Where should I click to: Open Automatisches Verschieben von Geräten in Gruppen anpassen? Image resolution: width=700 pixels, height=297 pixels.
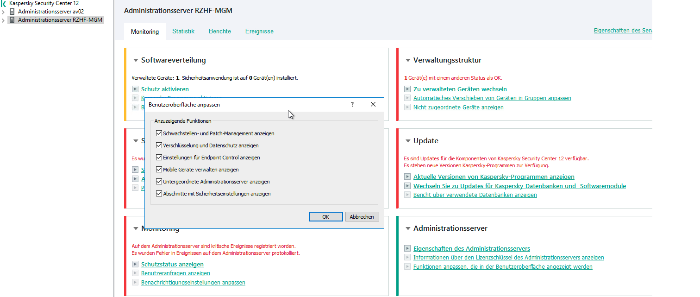point(492,98)
